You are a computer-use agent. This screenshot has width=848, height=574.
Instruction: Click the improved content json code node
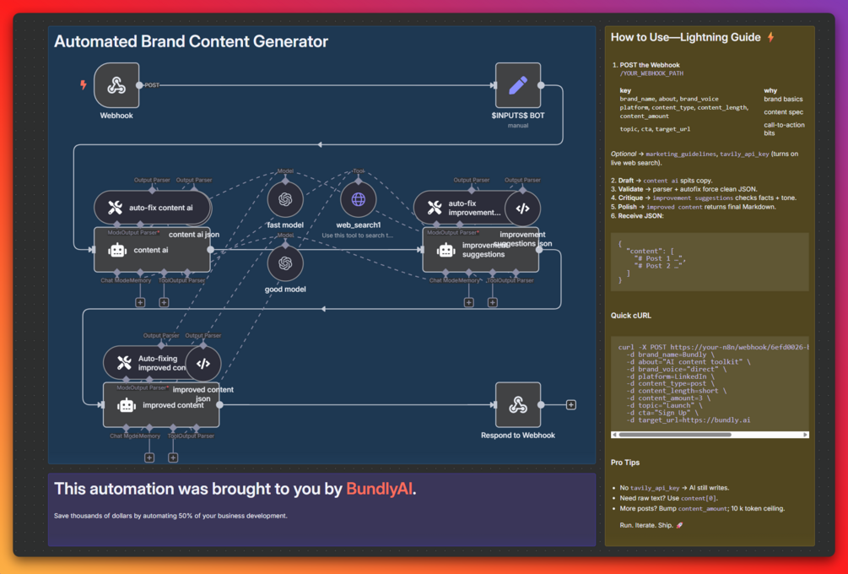point(203,364)
